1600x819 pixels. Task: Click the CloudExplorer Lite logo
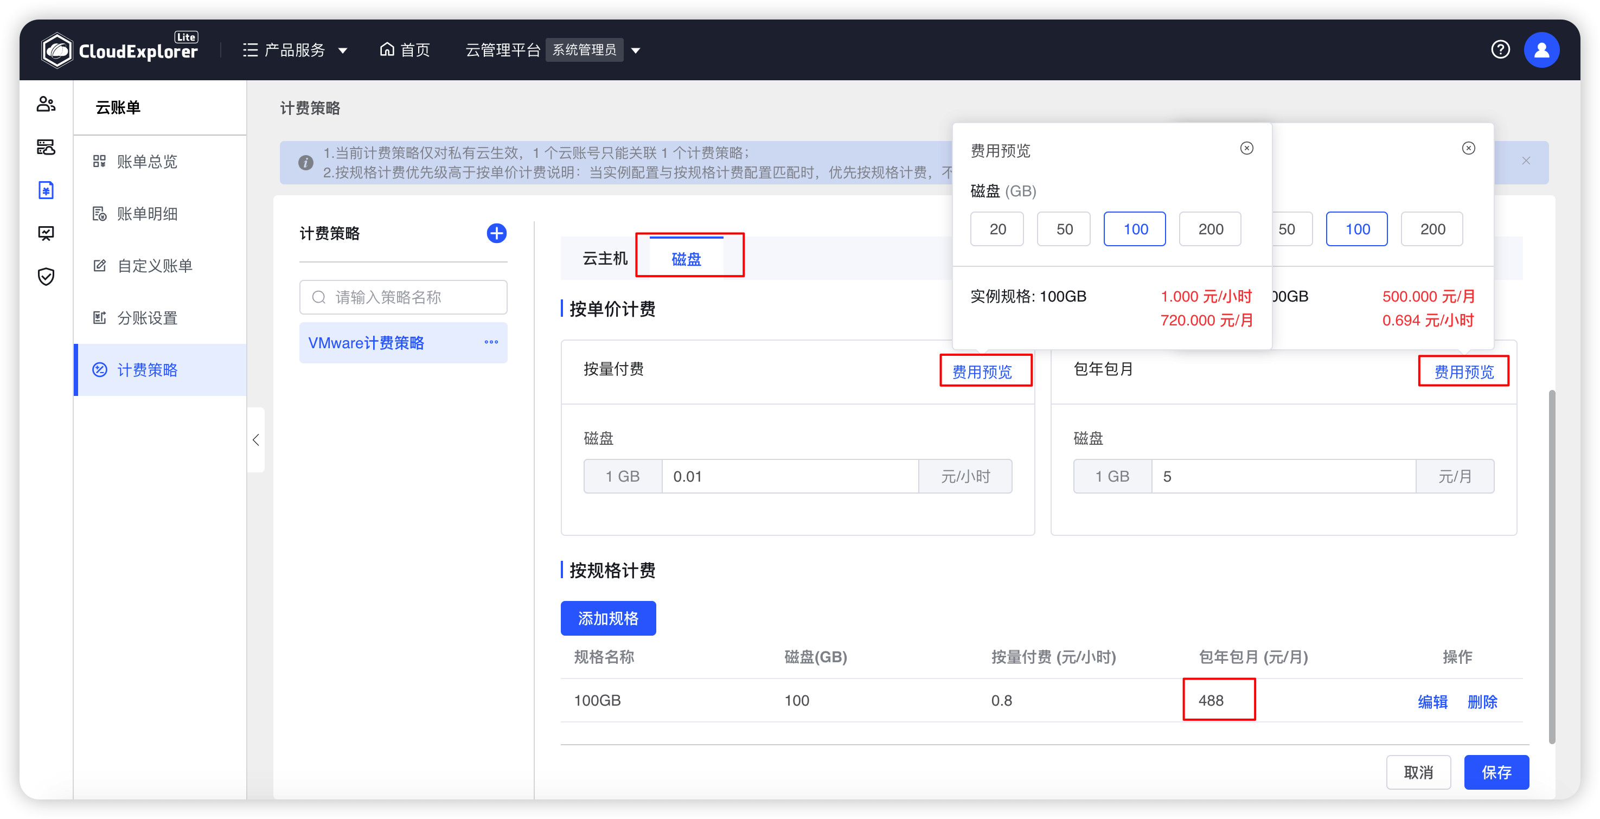coord(119,50)
